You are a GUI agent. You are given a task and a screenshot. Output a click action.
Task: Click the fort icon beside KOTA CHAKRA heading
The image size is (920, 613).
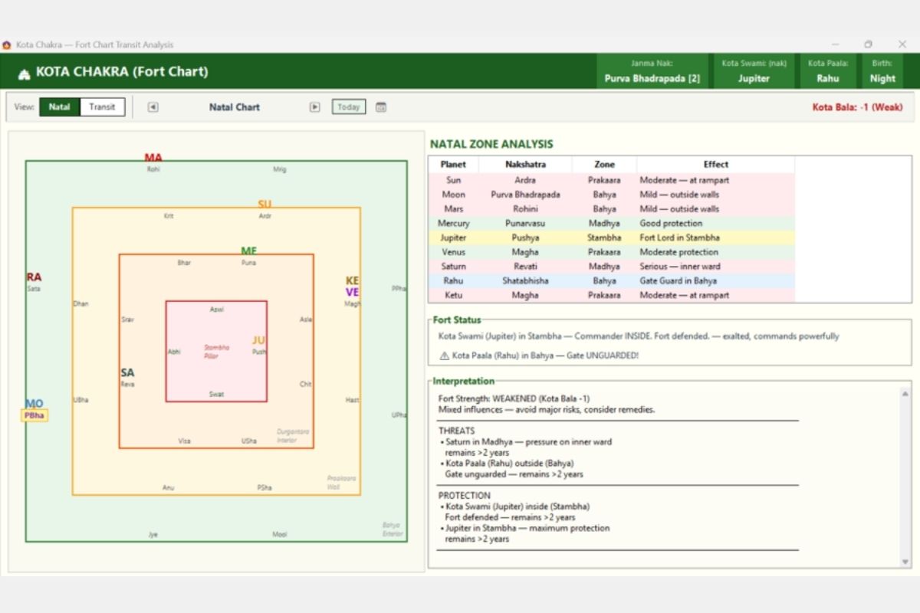(x=24, y=73)
